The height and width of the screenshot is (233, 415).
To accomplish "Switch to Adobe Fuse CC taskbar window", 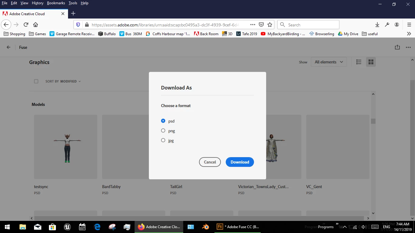I will click(x=238, y=227).
